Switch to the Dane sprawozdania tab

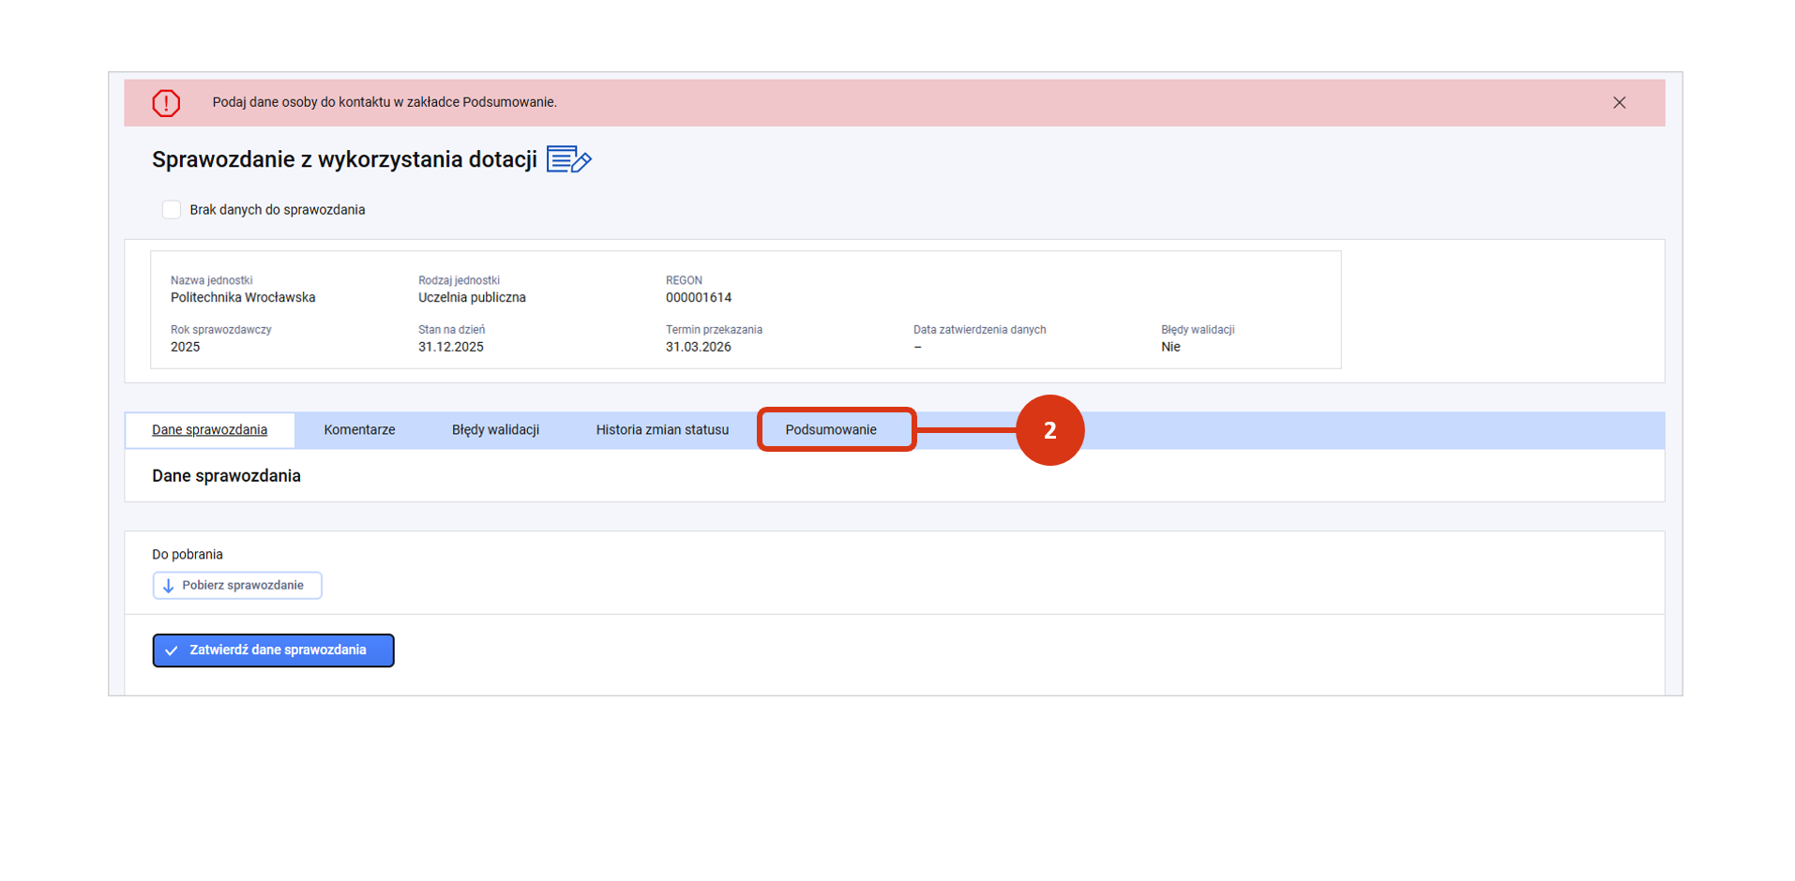pyautogui.click(x=210, y=430)
